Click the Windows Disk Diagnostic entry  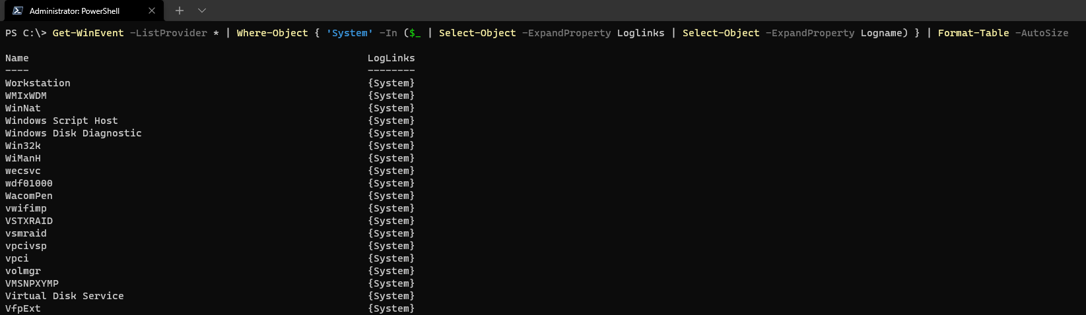point(73,133)
